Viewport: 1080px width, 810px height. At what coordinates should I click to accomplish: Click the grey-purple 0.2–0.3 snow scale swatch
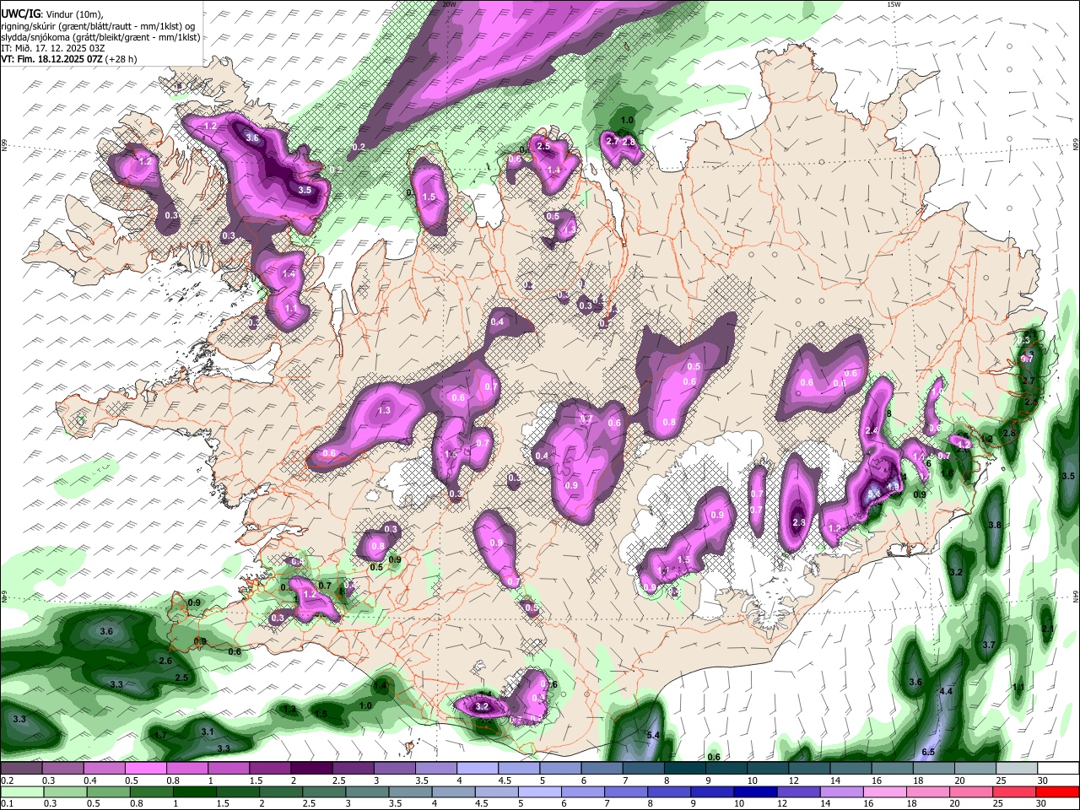[x=20, y=769]
